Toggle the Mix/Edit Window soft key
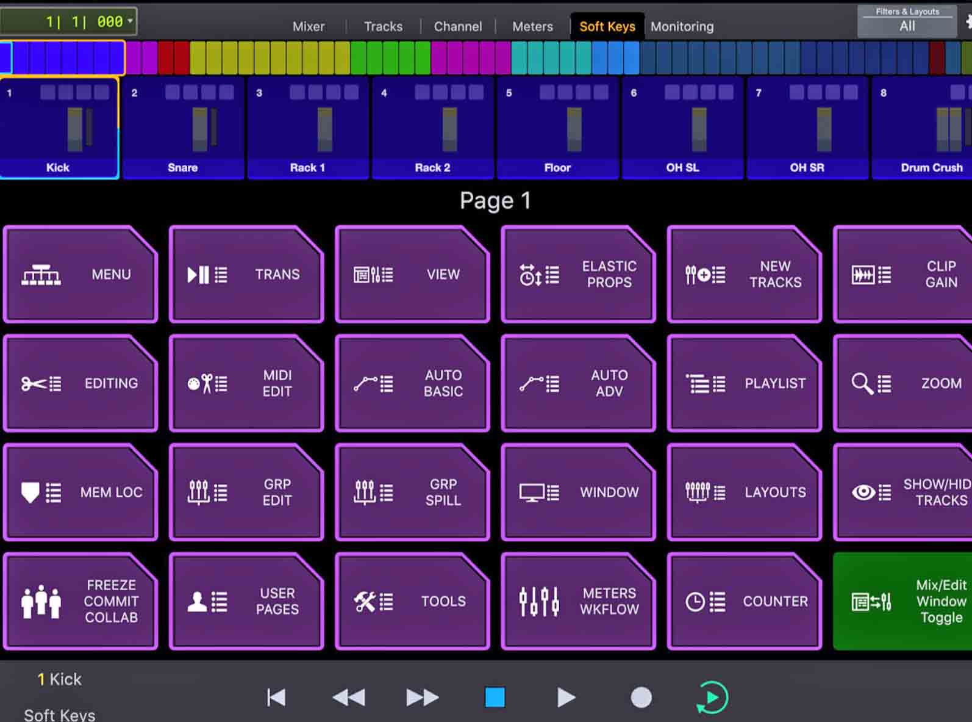 pos(902,601)
